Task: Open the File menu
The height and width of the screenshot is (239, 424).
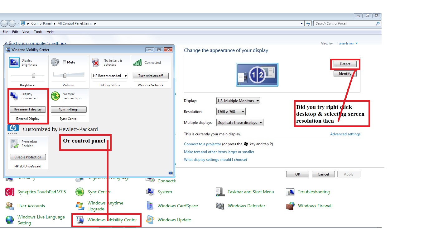Action: click(5, 32)
